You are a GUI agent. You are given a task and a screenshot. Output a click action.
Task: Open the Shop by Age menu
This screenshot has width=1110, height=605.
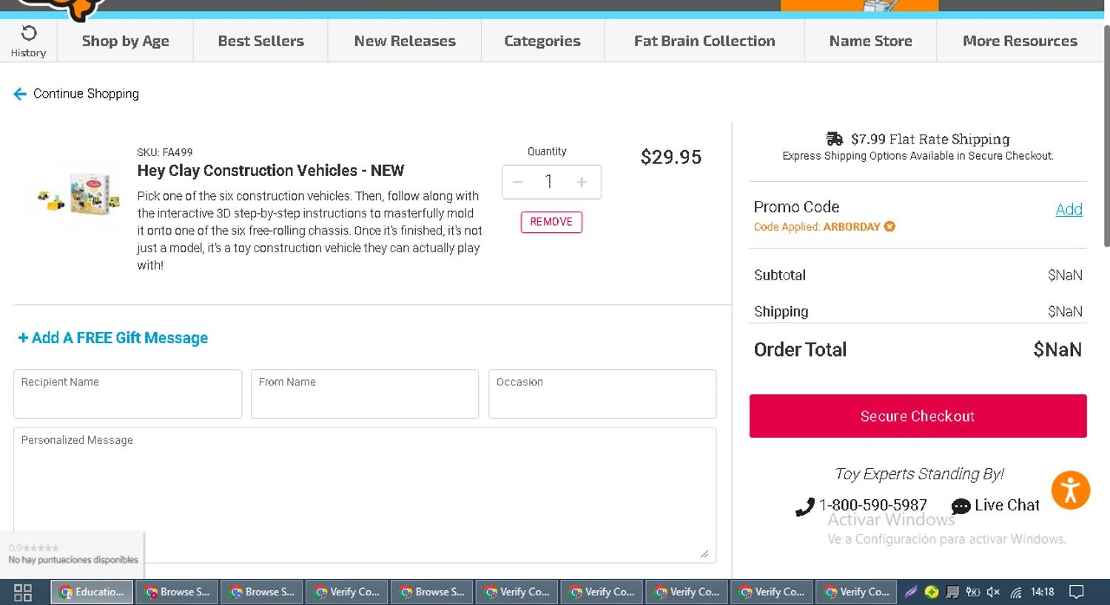tap(126, 41)
